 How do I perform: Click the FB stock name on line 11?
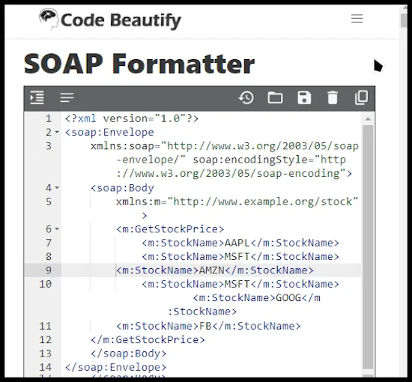click(205, 326)
